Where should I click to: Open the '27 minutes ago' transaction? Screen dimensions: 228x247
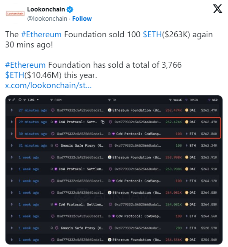33,110
